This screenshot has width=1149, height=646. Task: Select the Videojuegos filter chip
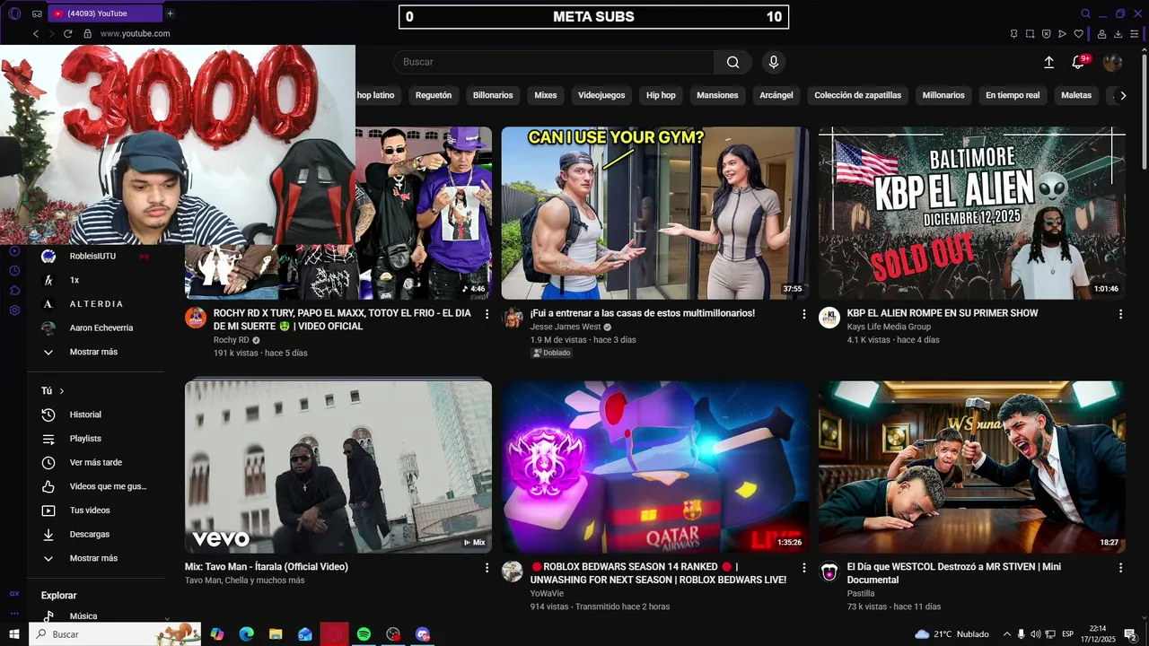click(x=601, y=95)
